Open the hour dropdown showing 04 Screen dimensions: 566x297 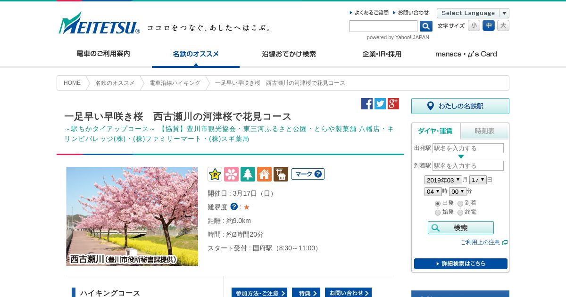click(433, 191)
